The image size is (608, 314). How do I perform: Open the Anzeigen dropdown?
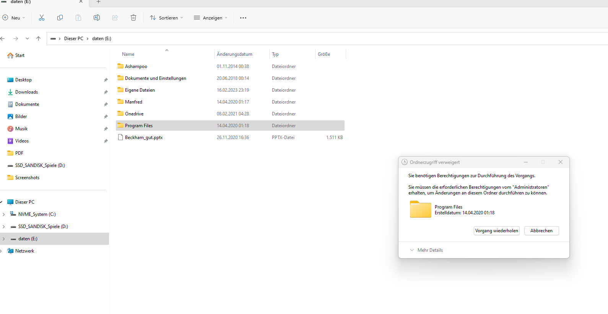click(211, 18)
